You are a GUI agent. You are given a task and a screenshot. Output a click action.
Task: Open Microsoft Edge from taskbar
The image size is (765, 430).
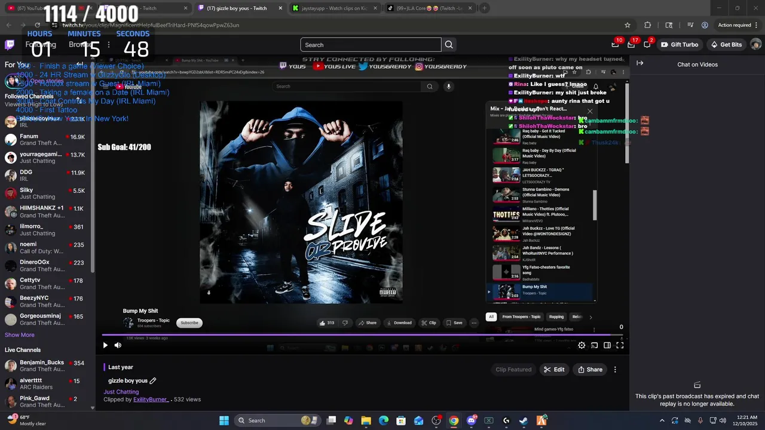(x=384, y=420)
